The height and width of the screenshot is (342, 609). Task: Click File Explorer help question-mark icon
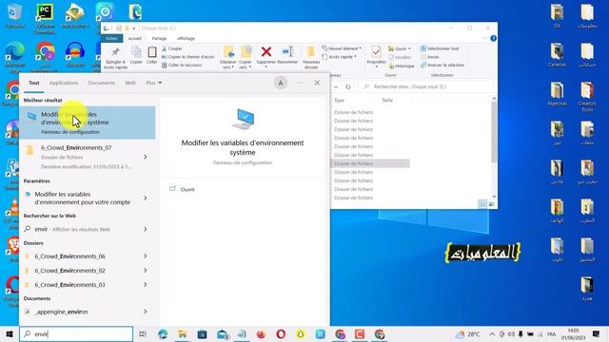click(x=493, y=38)
